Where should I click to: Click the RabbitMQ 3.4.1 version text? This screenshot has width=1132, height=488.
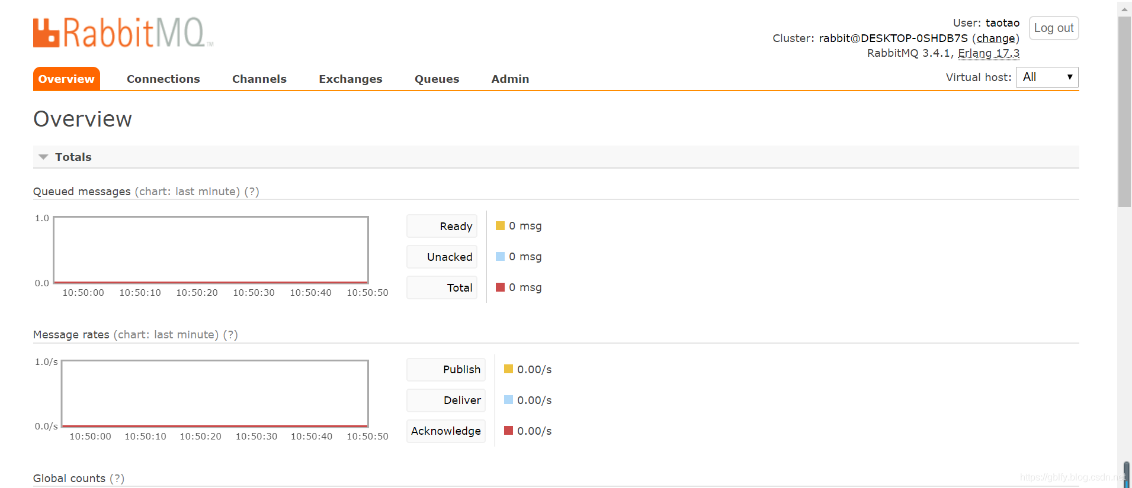pyautogui.click(x=909, y=53)
